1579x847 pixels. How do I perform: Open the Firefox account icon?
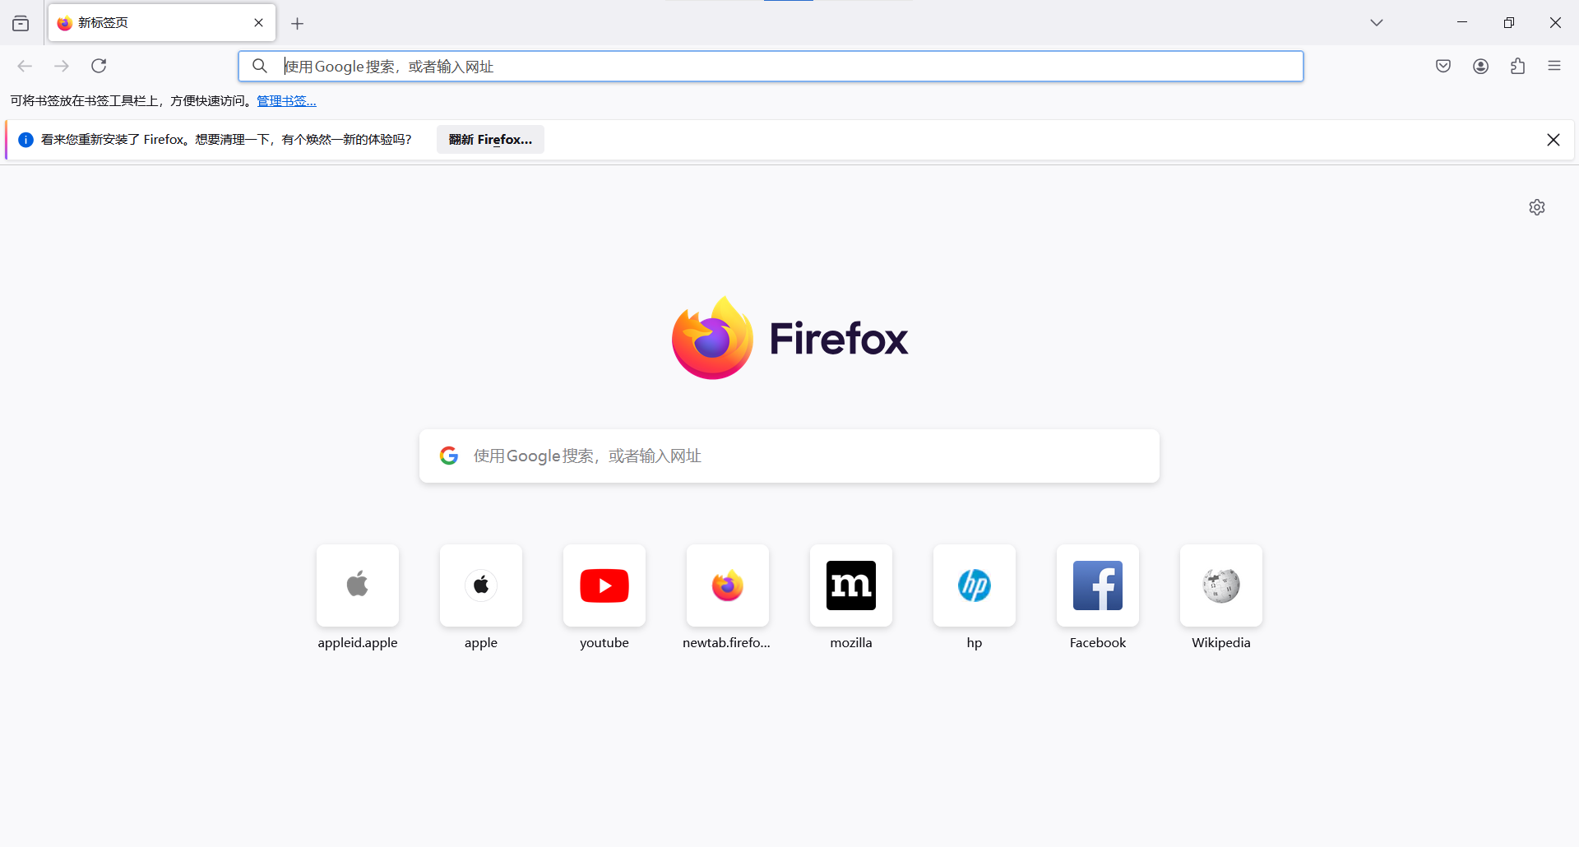click(1480, 66)
